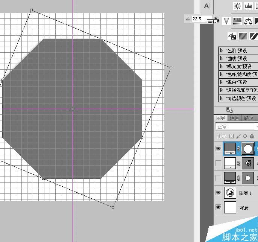258x242 pixels.
Task: Hide the 背景 layer
Action: coord(218,207)
